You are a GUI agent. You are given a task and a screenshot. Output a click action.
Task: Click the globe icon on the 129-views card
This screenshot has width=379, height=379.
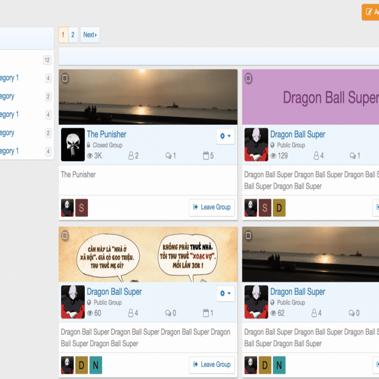click(272, 145)
